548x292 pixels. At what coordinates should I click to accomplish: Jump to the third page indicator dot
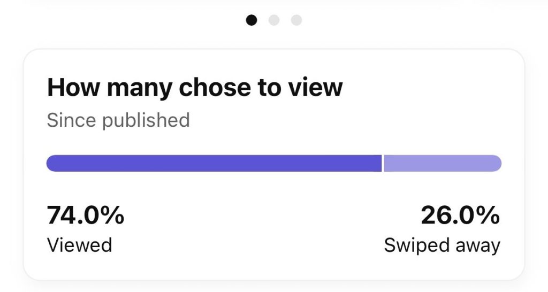(x=296, y=20)
